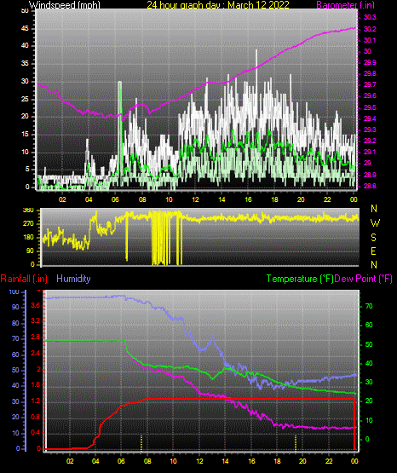Click the "100" humidity scale value

pyautogui.click(x=14, y=292)
